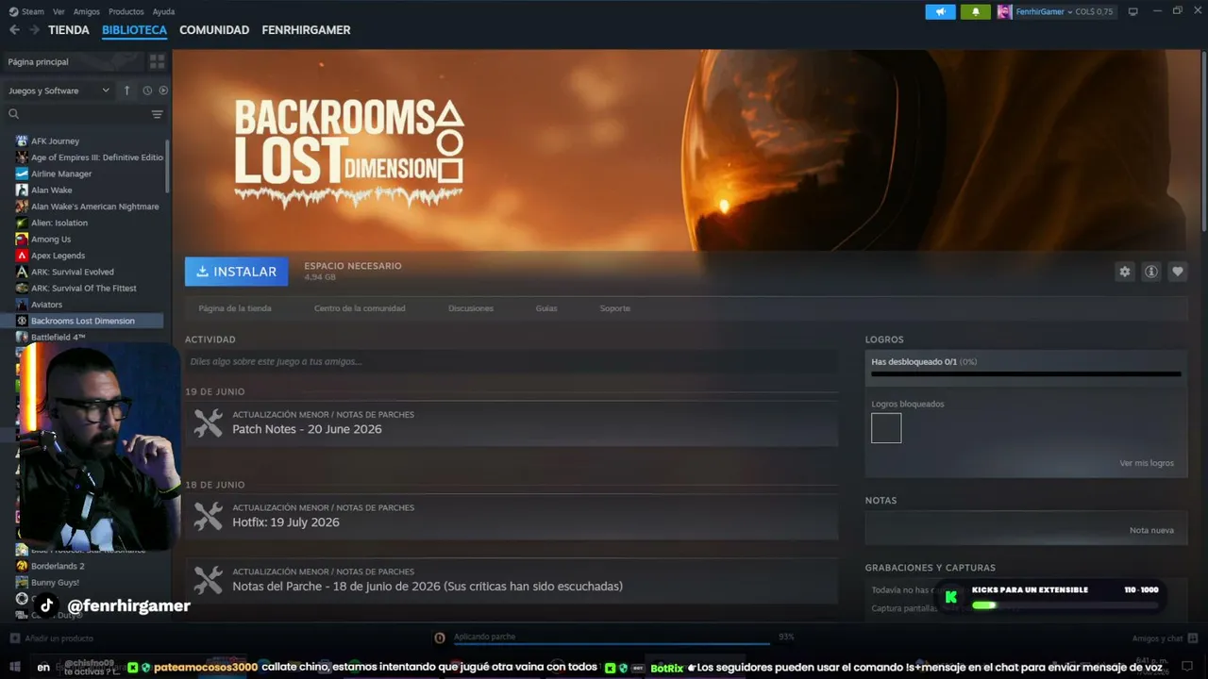1208x679 pixels.
Task: Open Centro de la comunidad link
Action: point(360,308)
